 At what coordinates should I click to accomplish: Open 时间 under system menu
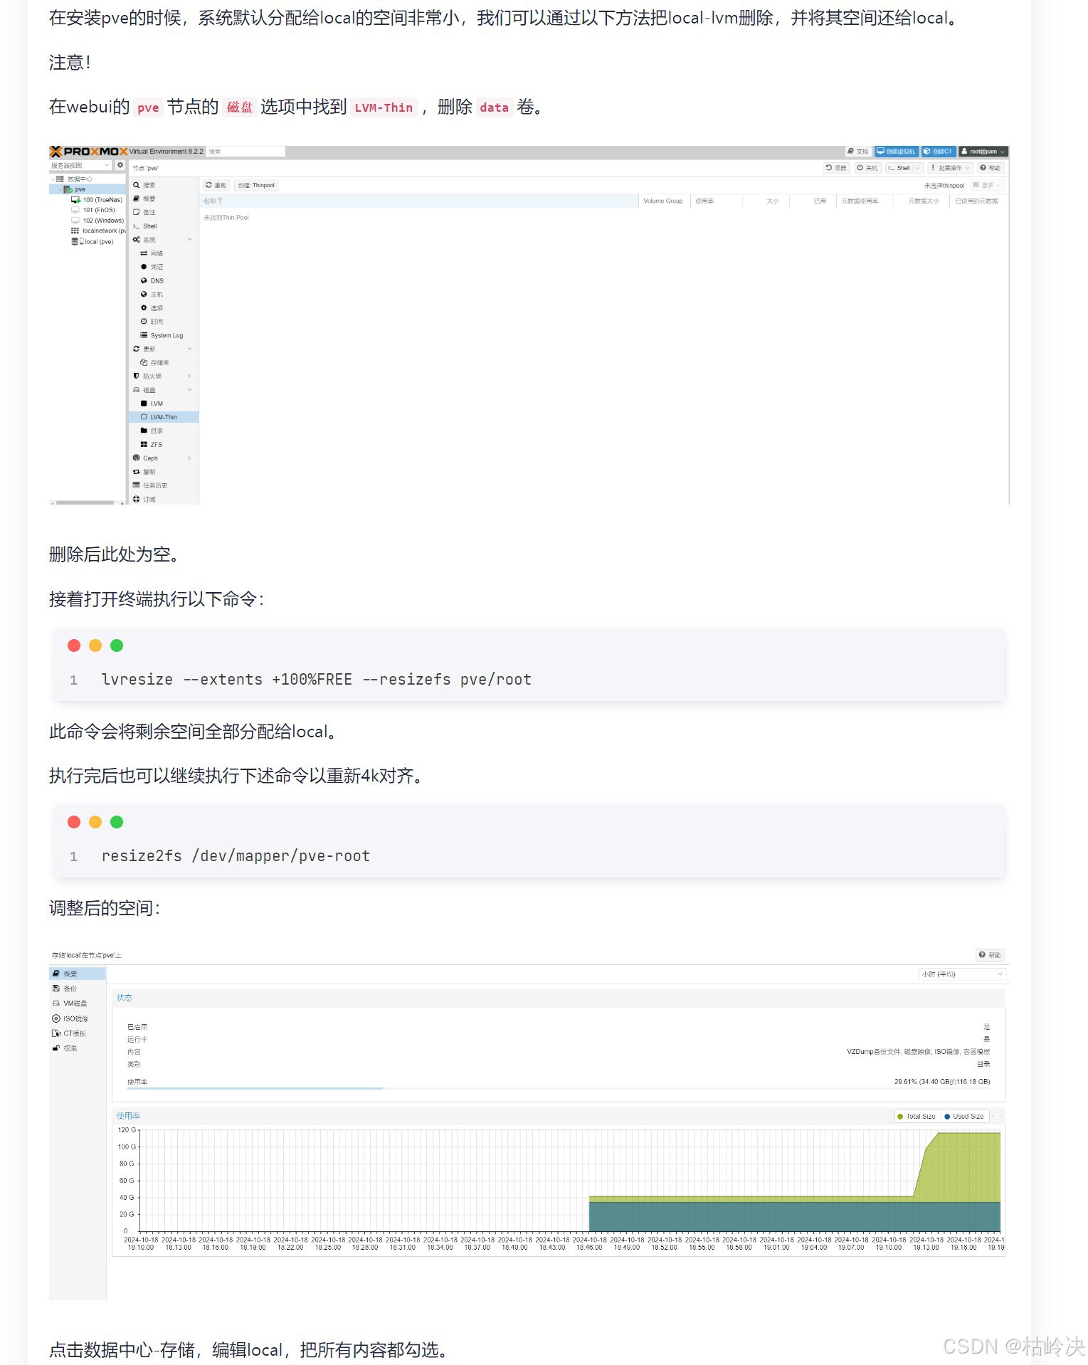point(163,322)
